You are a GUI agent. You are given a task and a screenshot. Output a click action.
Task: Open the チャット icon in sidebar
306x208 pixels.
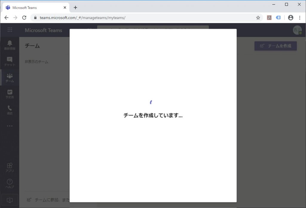click(10, 61)
